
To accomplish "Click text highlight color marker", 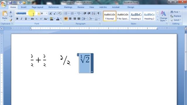I will pos(52,19).
